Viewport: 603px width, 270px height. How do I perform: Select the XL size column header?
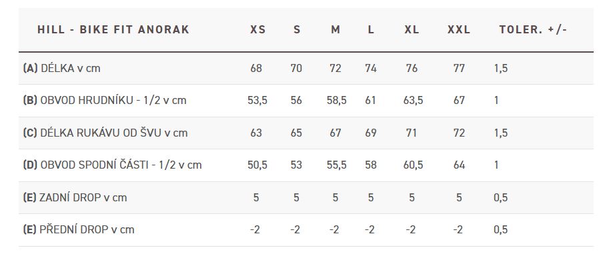pos(412,29)
